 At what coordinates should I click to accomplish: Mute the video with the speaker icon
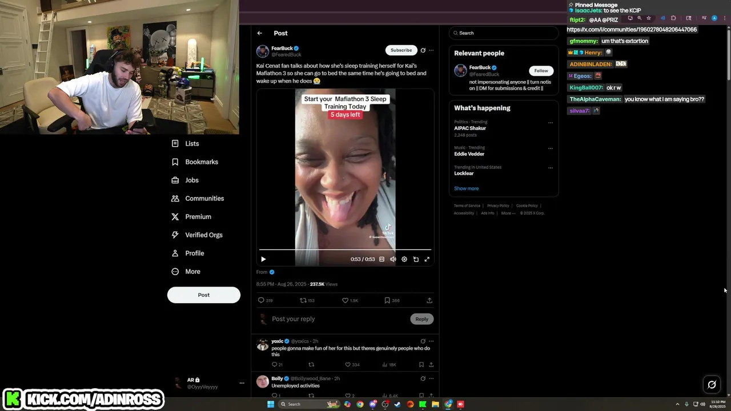tap(393, 259)
